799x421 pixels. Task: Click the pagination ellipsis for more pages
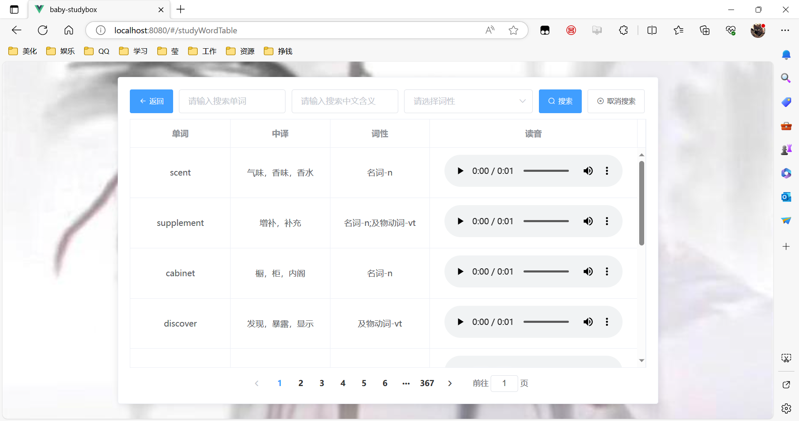(406, 383)
